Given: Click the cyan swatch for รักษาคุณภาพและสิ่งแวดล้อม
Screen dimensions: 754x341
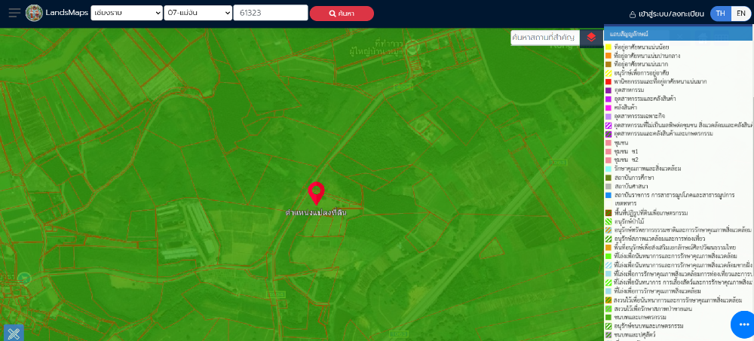Looking at the screenshot, I should click(x=608, y=169).
